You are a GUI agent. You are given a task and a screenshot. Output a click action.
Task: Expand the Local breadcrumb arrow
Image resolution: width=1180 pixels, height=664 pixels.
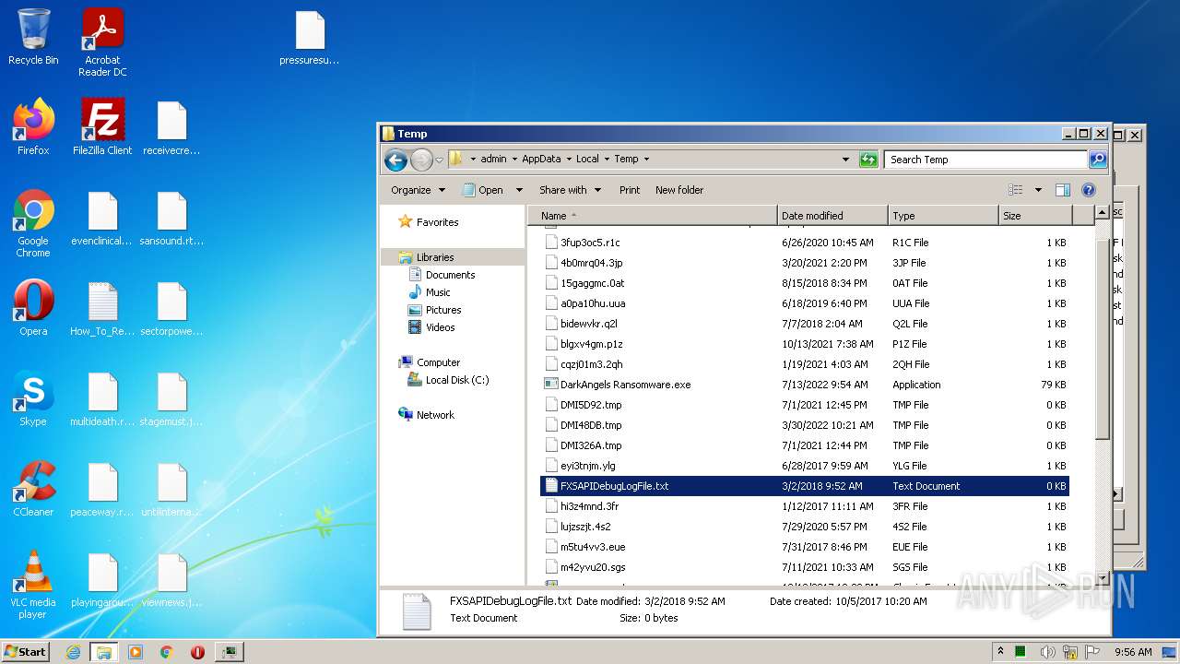coord(607,160)
